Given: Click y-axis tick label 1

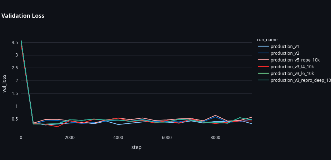Looking at the screenshot, I should [x=16, y=106].
